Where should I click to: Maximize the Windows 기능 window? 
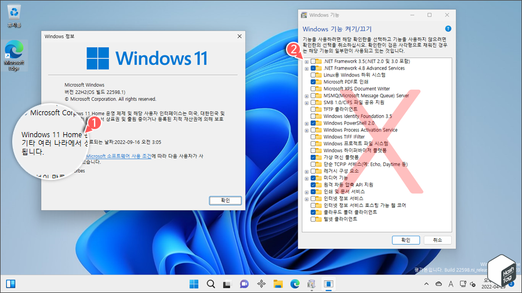pyautogui.click(x=429, y=15)
